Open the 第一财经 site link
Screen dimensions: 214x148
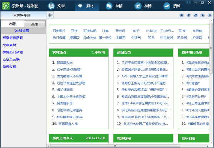pos(105,37)
